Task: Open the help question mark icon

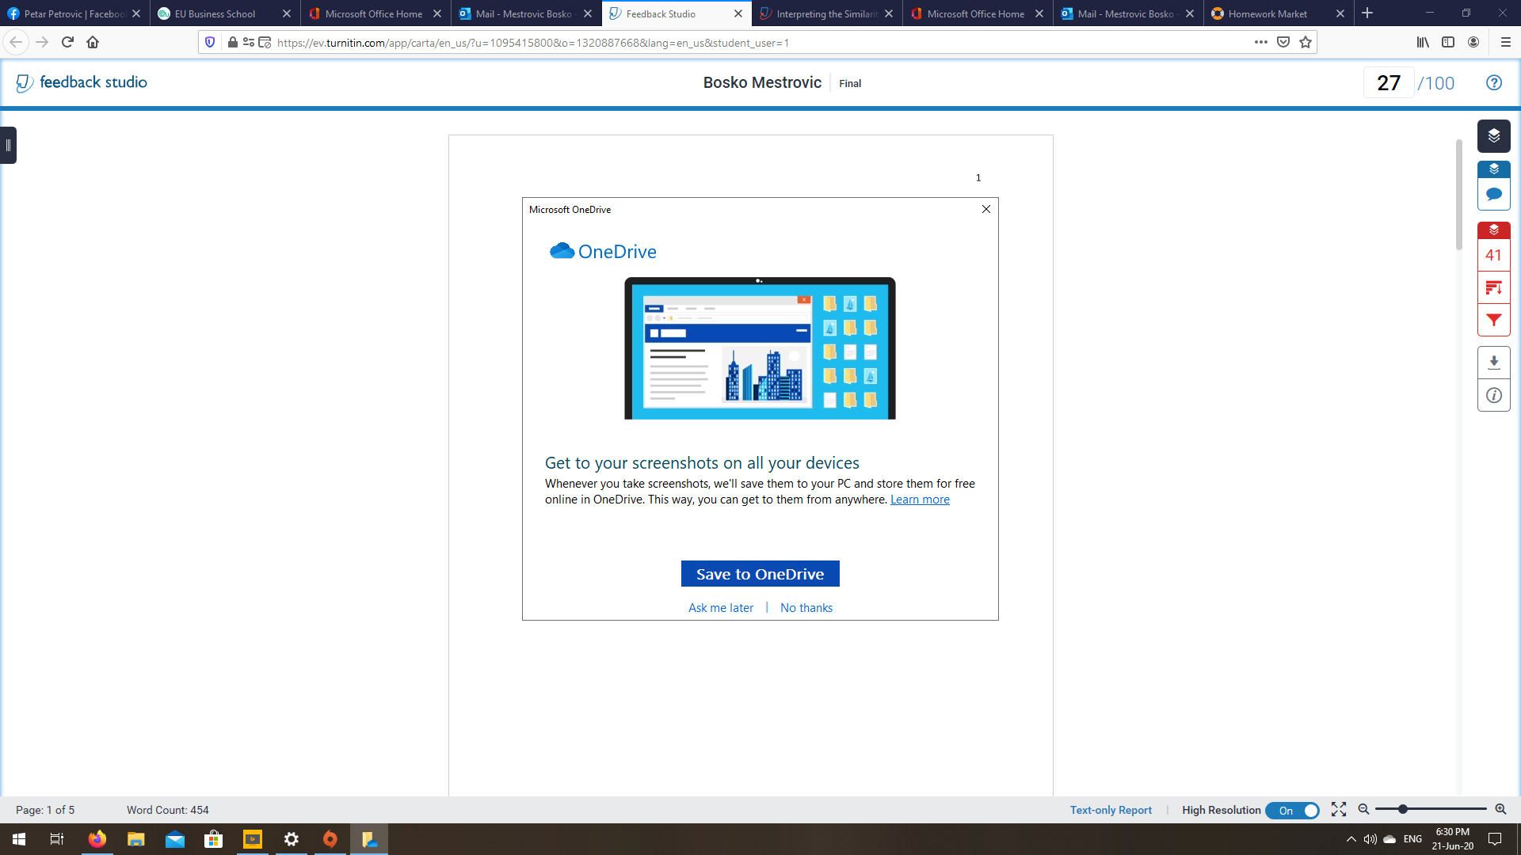Action: tap(1493, 82)
